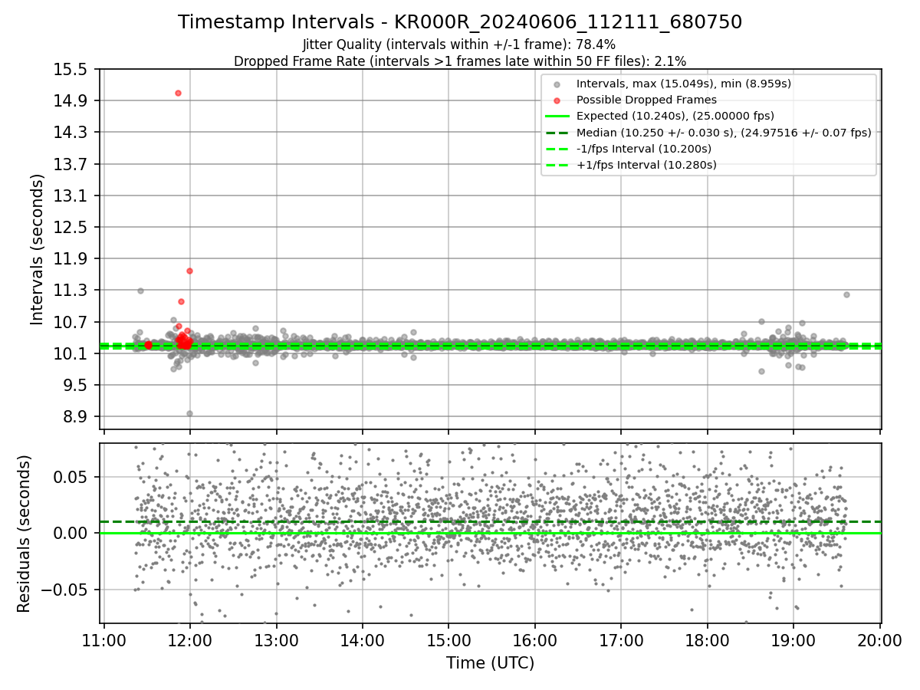920x690 pixels.
Task: Click the x-axis tick label '17:00'
Action: tap(621, 641)
